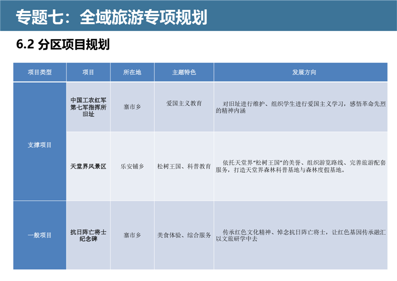Click the description starting 对旧址进行维护
397x281 pixels.
(300, 107)
